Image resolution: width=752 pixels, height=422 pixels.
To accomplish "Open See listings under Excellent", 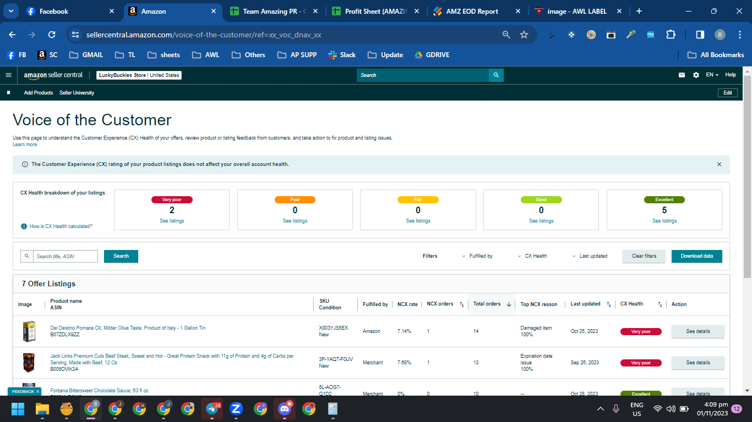I will click(664, 221).
